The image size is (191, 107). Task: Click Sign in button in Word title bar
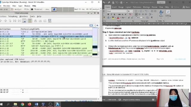click(161, 2)
